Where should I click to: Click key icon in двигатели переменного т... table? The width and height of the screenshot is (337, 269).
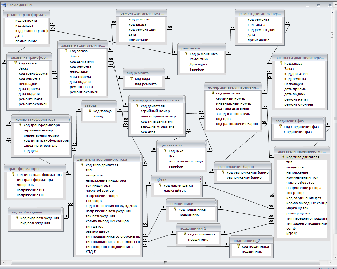(x=283, y=157)
